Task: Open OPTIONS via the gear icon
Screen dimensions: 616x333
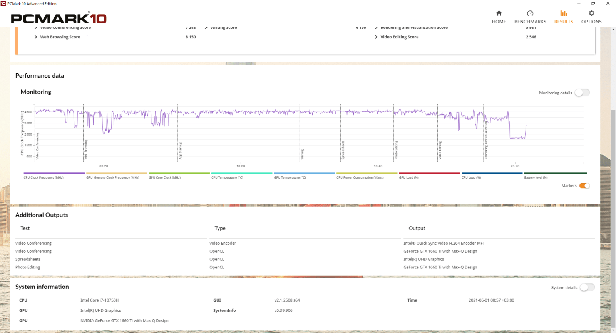Action: point(591,17)
